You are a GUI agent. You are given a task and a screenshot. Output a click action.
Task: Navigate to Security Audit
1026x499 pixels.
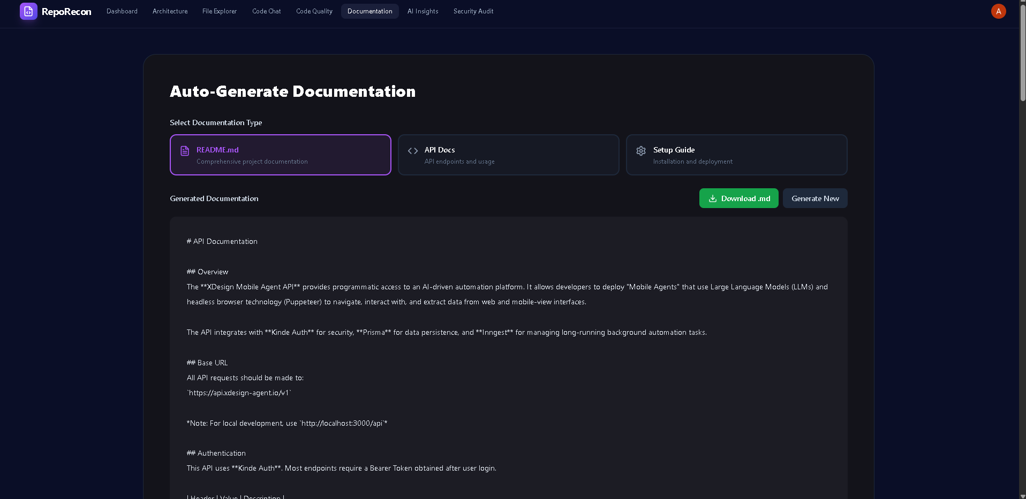(473, 11)
